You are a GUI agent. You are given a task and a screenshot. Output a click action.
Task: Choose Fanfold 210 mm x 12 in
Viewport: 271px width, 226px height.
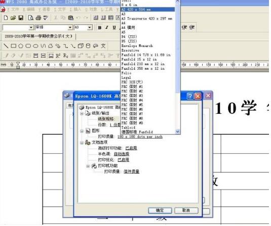143,64
